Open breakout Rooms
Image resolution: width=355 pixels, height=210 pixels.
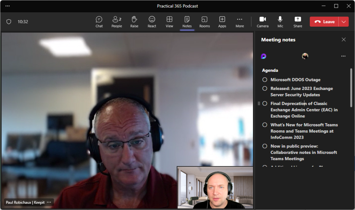pos(205,22)
